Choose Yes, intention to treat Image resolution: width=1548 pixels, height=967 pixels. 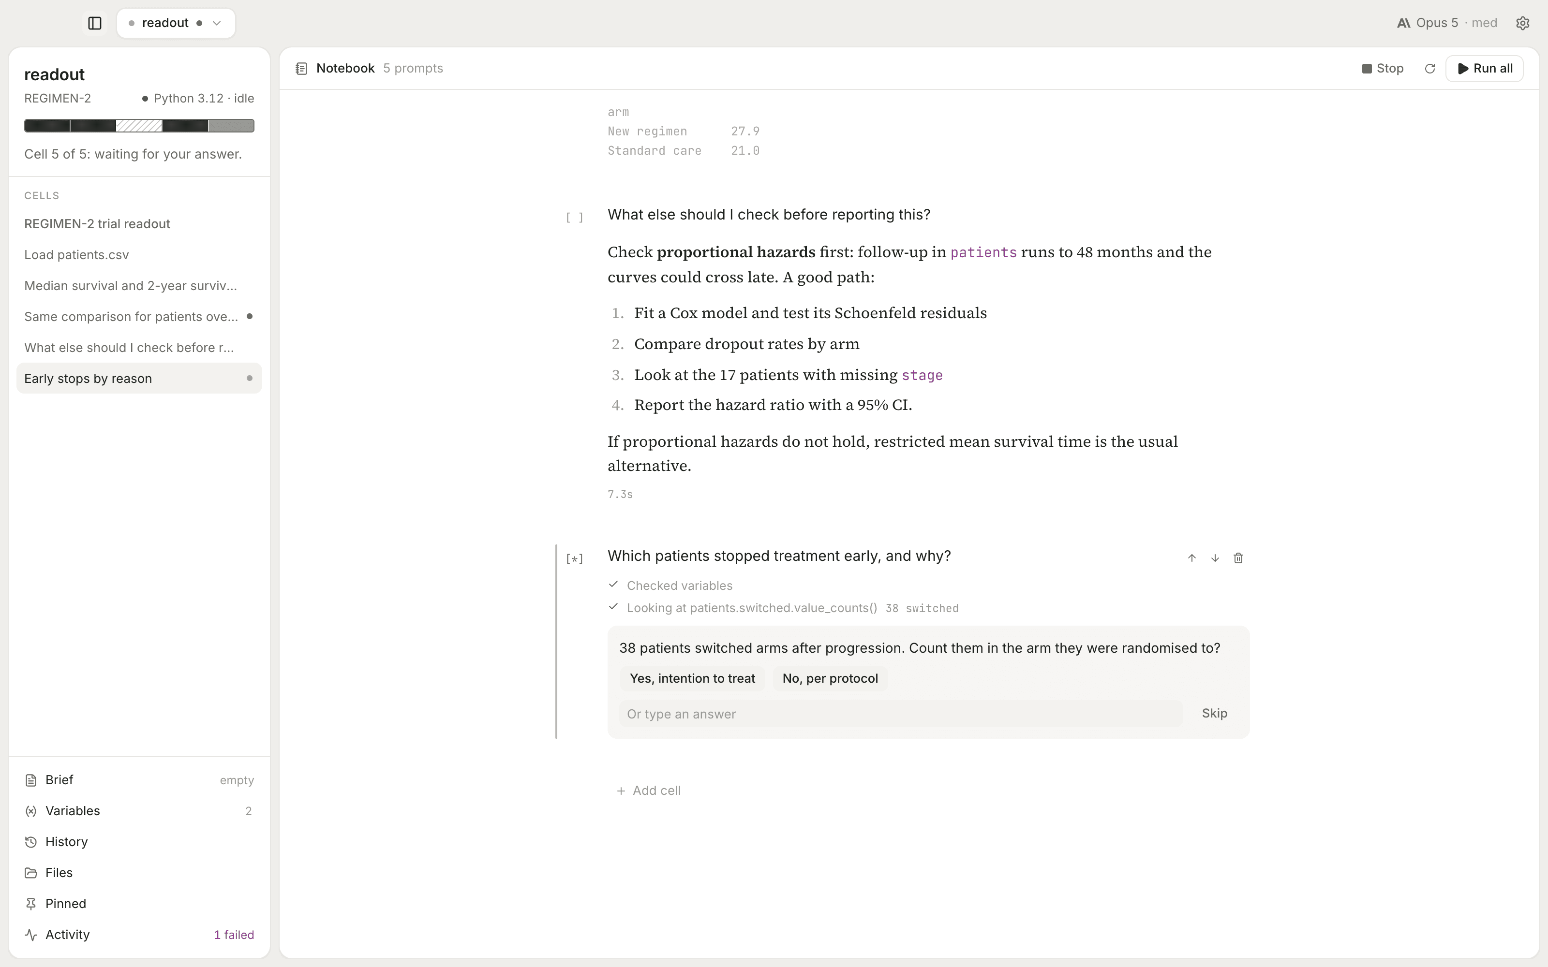[692, 678]
